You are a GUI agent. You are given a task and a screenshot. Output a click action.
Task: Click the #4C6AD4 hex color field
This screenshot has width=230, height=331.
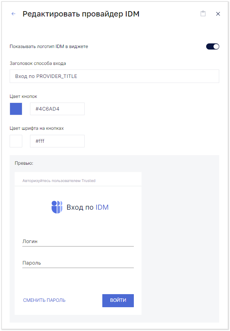point(57,109)
